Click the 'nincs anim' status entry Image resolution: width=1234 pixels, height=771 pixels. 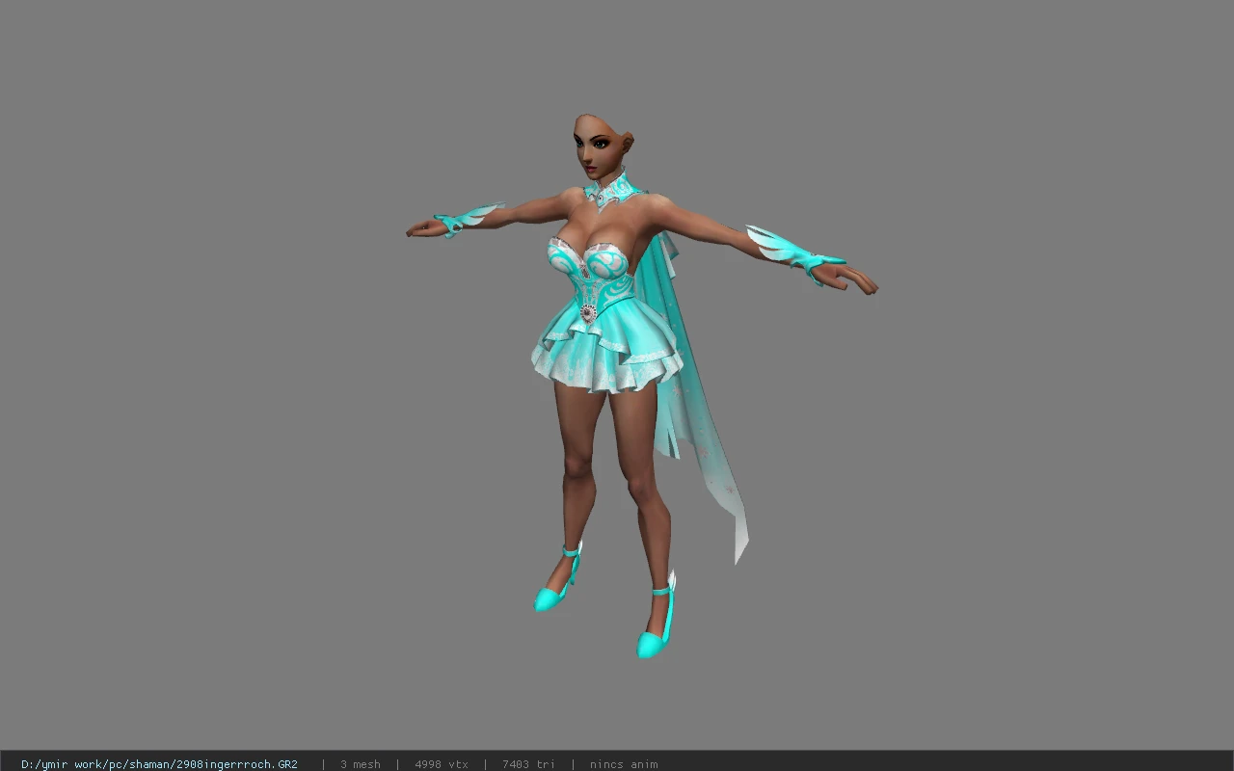[x=624, y=764]
